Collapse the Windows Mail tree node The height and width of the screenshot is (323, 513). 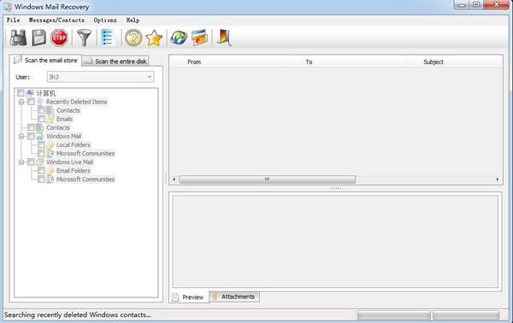click(21, 137)
